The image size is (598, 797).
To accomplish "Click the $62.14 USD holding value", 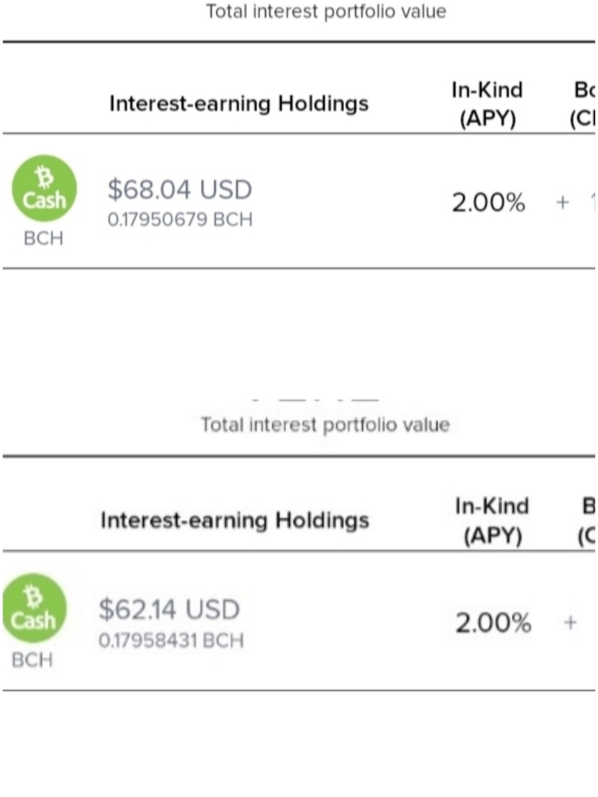I will pos(169,609).
